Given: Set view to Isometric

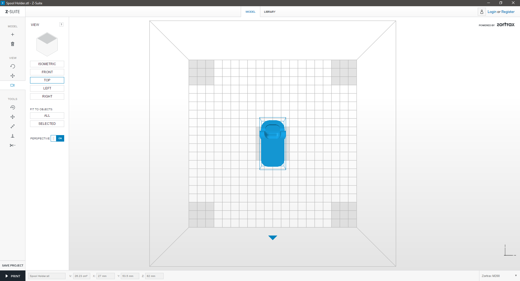Looking at the screenshot, I should 47,64.
